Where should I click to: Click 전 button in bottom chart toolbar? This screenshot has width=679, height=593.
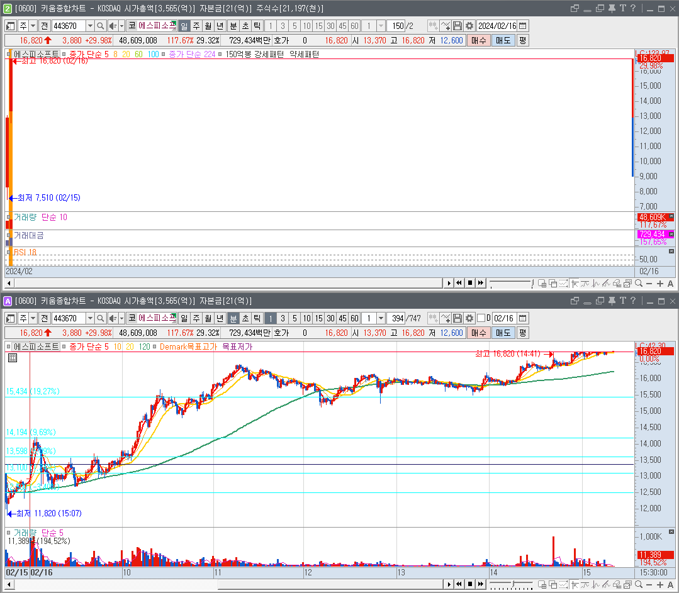click(x=44, y=319)
